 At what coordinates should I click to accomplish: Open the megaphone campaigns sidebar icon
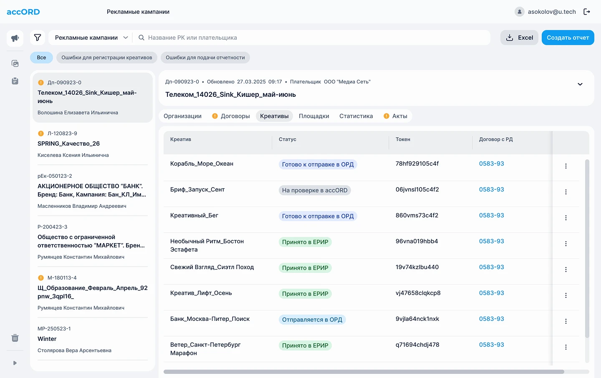(x=15, y=38)
